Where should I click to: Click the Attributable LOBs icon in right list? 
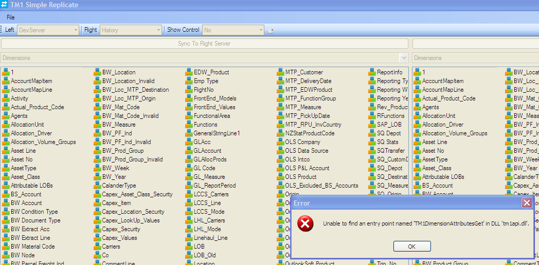coord(417,177)
